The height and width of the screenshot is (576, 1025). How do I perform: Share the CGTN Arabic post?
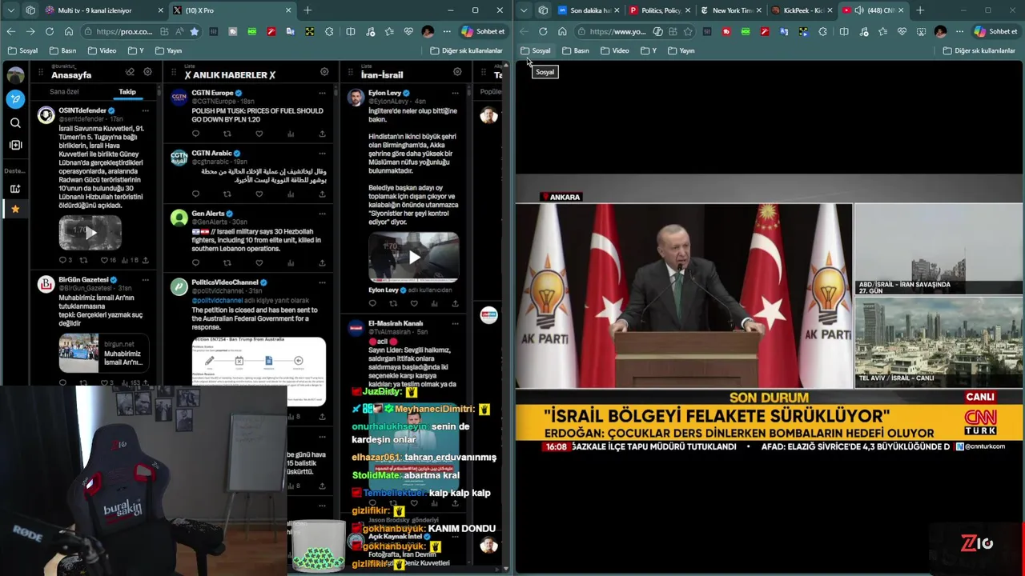pyautogui.click(x=322, y=194)
